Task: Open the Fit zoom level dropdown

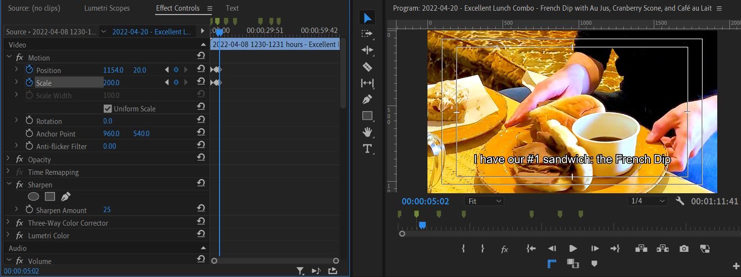Action: pyautogui.click(x=484, y=200)
